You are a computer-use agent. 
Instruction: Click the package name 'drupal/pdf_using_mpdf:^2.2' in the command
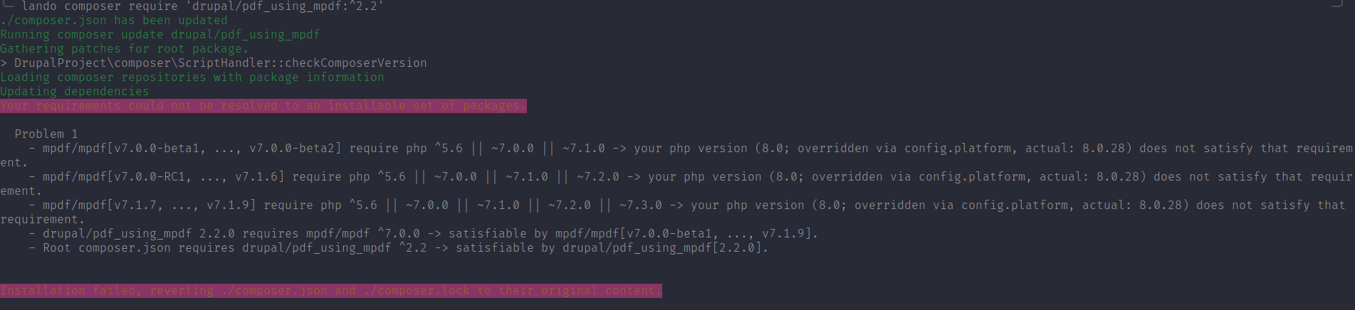point(288,6)
